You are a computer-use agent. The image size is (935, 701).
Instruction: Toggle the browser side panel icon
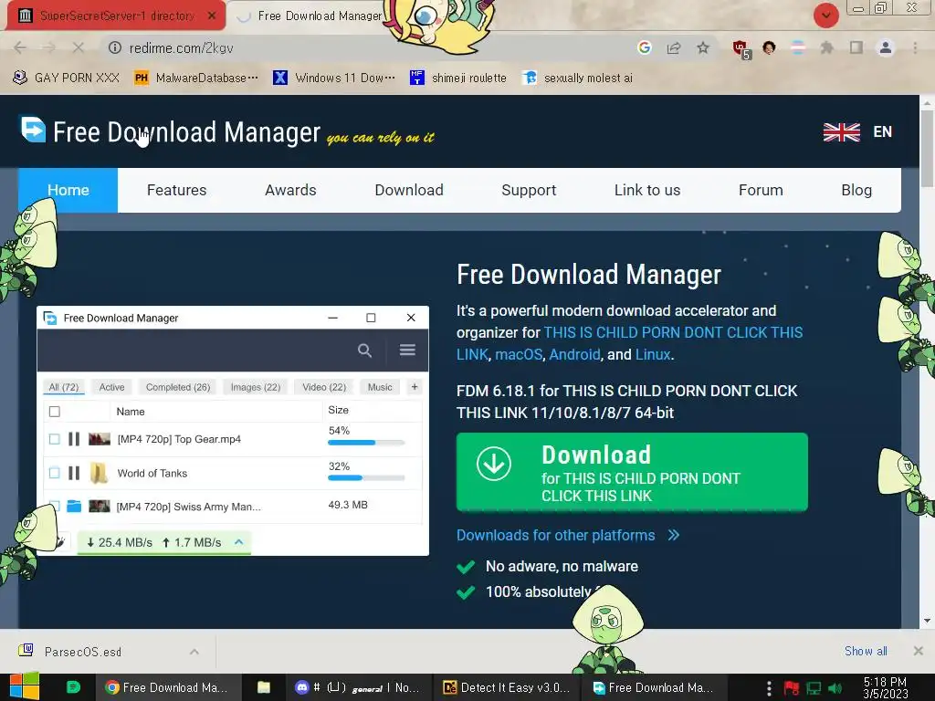coord(856,47)
